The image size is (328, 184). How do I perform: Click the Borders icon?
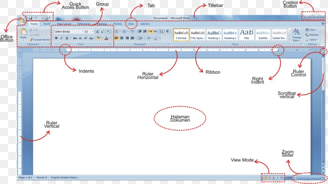click(156, 38)
